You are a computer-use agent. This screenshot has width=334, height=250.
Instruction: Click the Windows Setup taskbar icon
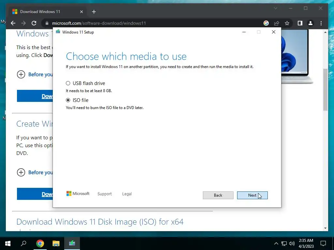click(x=72, y=243)
